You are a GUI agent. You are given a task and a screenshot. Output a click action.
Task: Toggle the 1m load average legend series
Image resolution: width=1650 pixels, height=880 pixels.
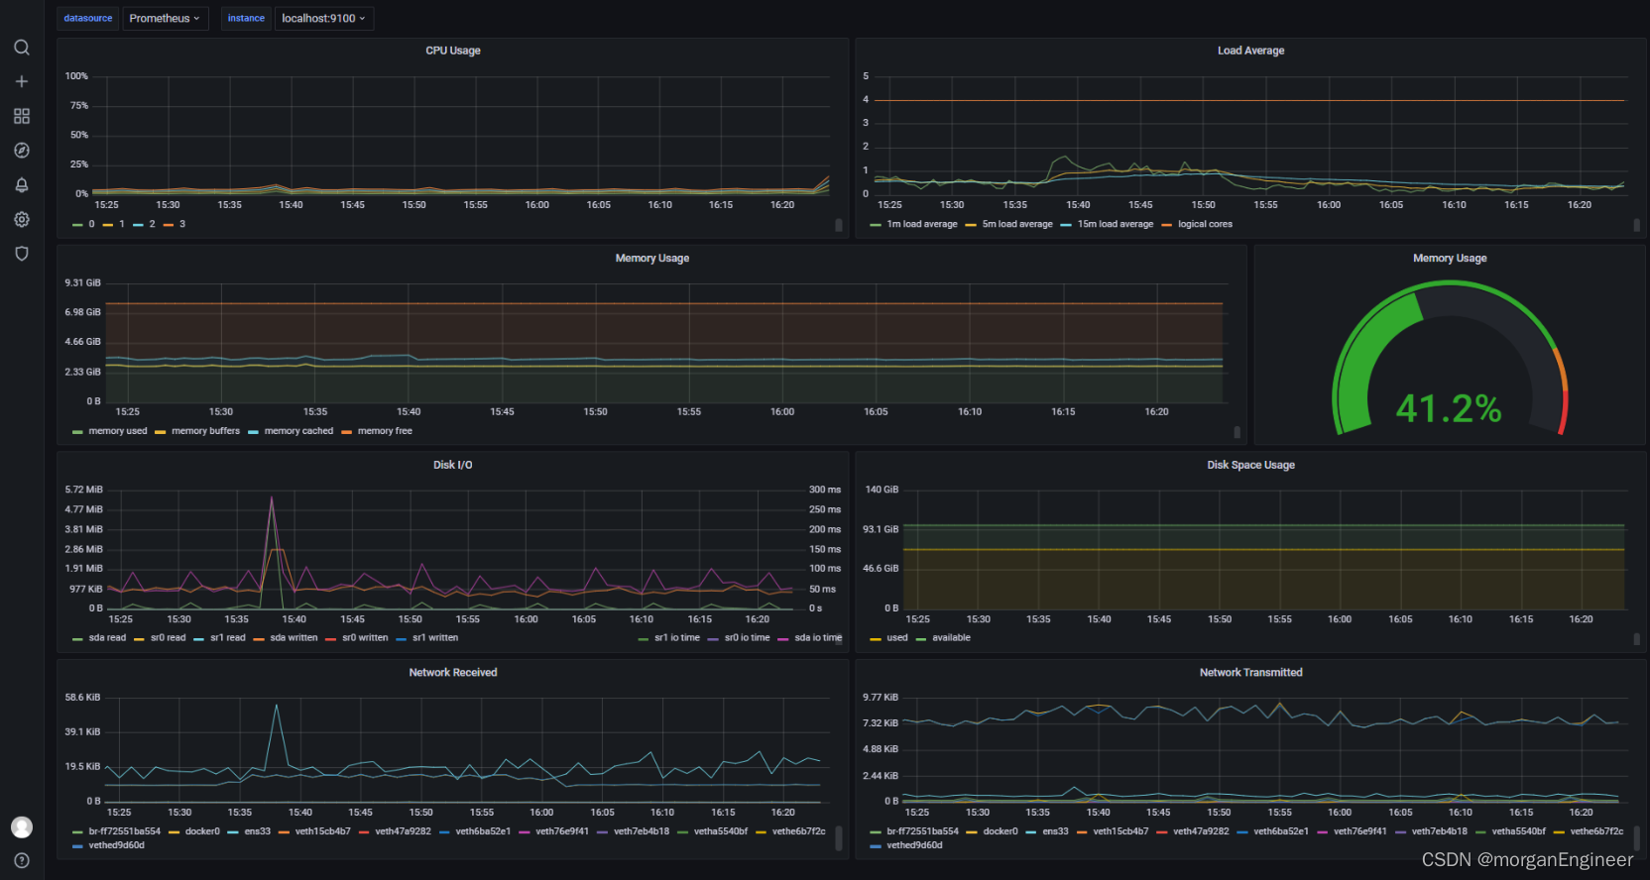(x=922, y=224)
